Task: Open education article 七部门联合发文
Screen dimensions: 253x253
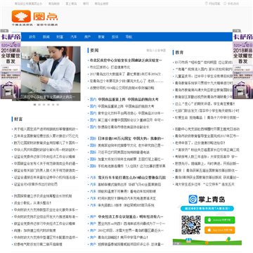Action: [x=207, y=110]
